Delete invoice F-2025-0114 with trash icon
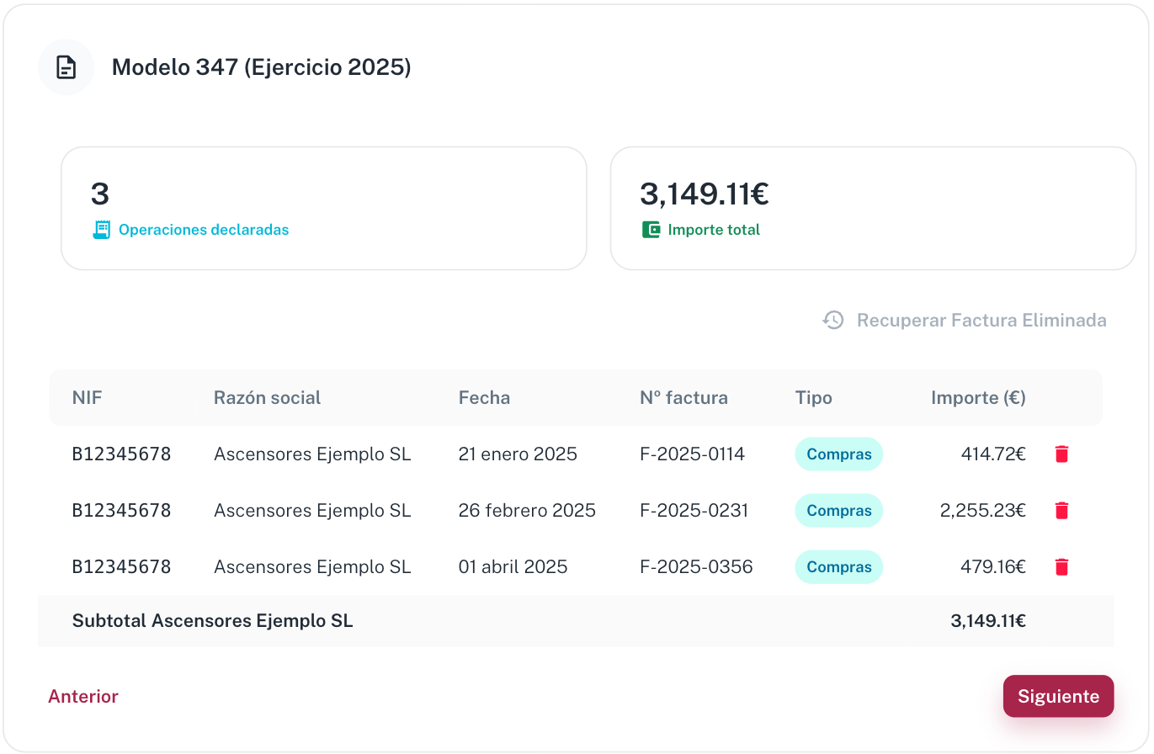Screen dimensions: 1154x754 click(x=1061, y=454)
